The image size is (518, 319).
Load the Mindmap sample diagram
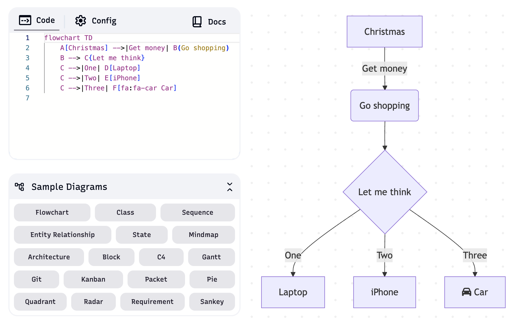[203, 235]
